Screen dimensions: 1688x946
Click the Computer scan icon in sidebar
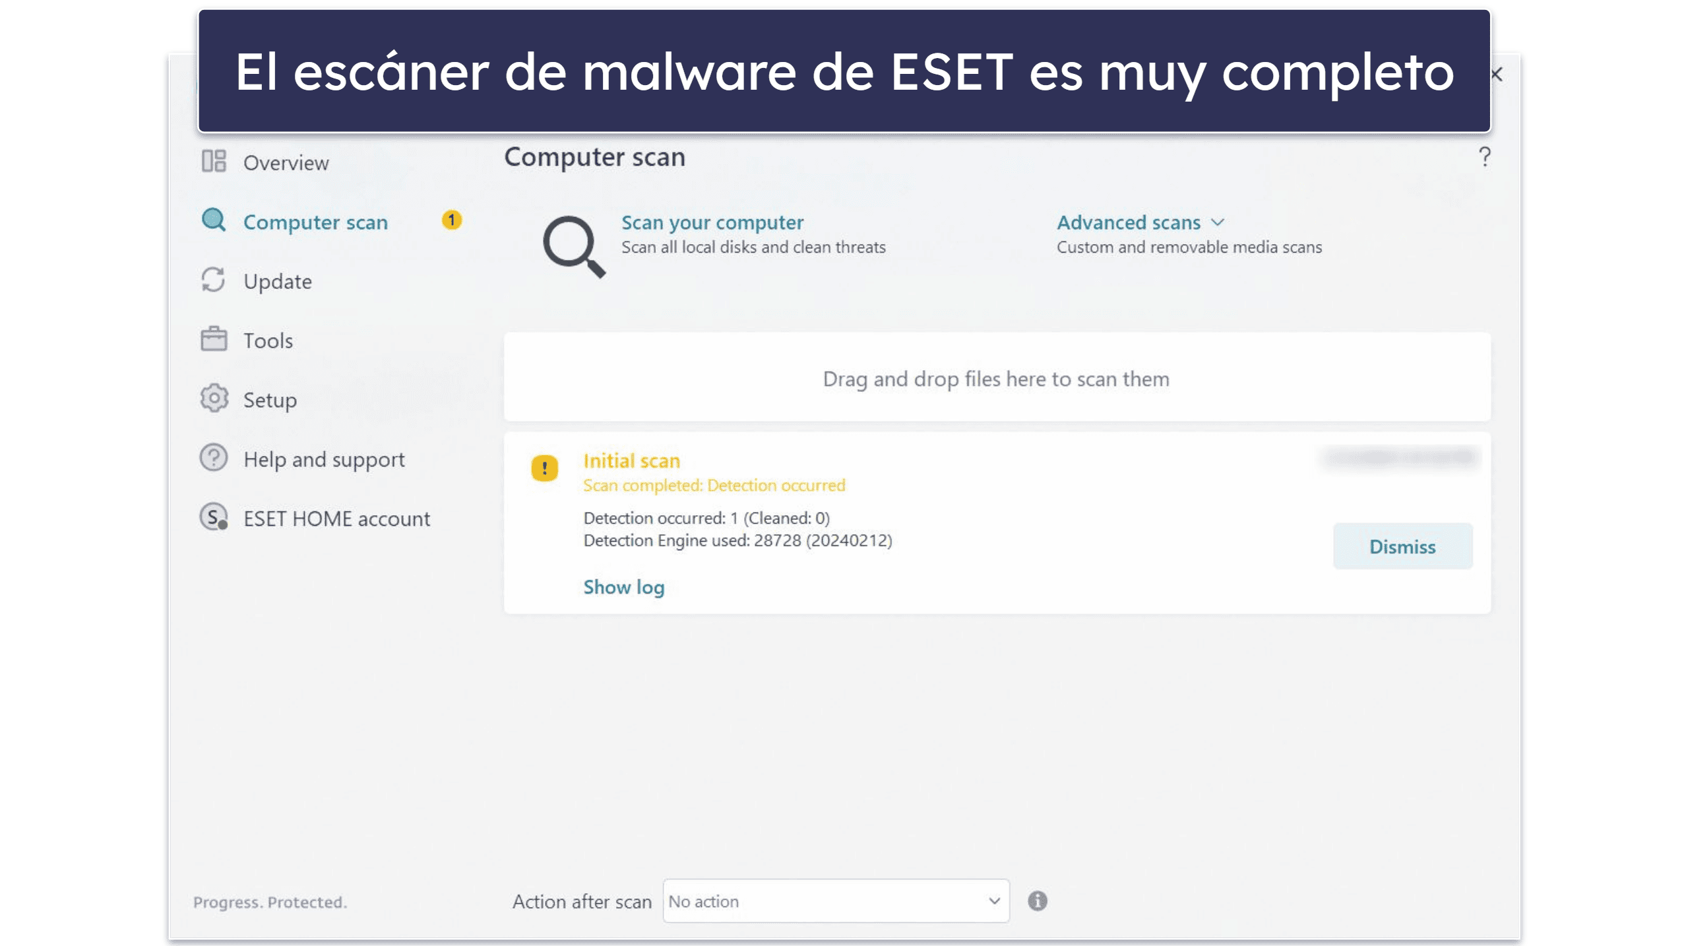214,220
